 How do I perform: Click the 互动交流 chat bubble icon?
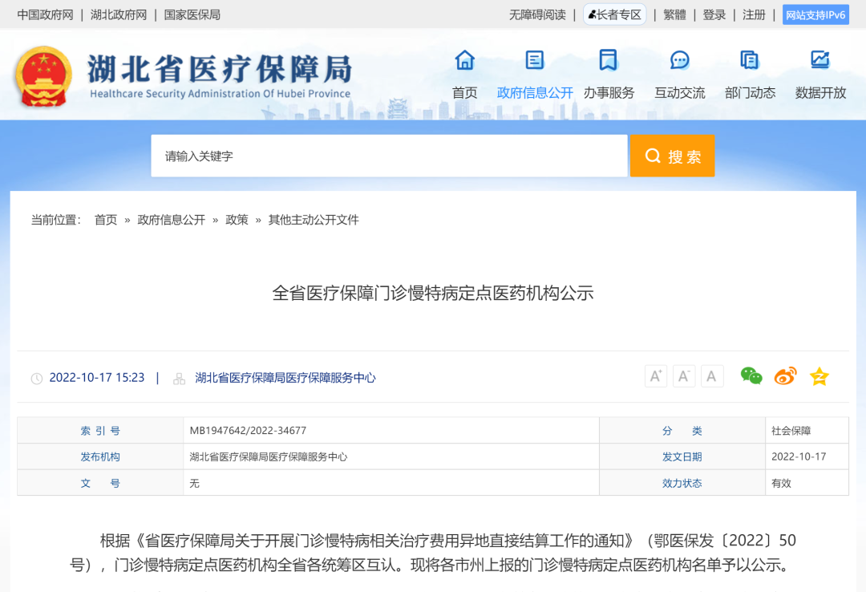click(680, 60)
